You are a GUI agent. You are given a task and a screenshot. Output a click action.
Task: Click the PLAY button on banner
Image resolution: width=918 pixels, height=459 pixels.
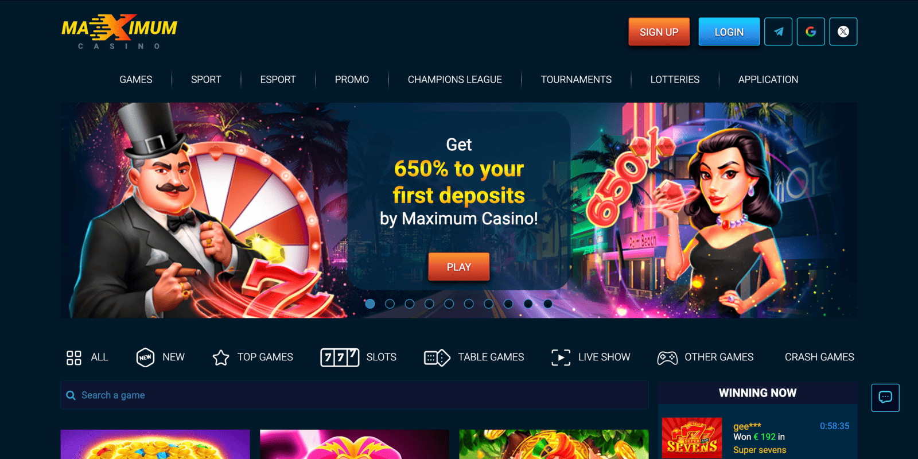point(459,267)
